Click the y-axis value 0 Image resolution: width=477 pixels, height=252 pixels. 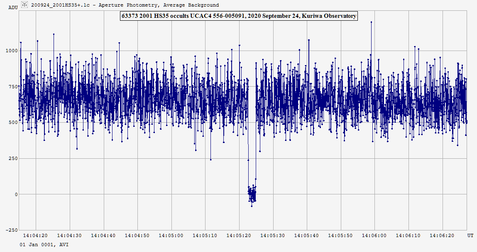click(16, 194)
